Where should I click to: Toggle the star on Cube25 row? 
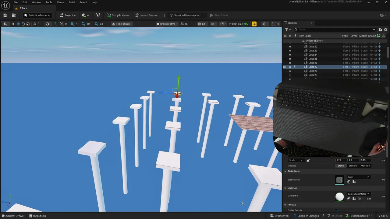290,59
